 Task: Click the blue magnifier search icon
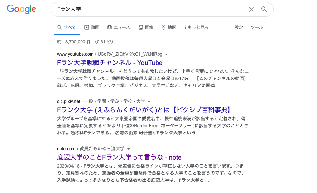[264, 9]
